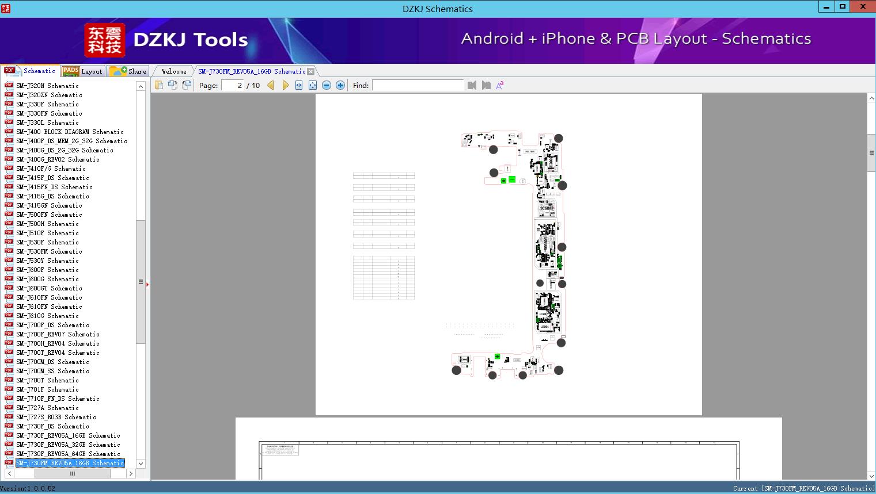Select SM-J330L Schematic
The image size is (876, 494).
tap(47, 122)
